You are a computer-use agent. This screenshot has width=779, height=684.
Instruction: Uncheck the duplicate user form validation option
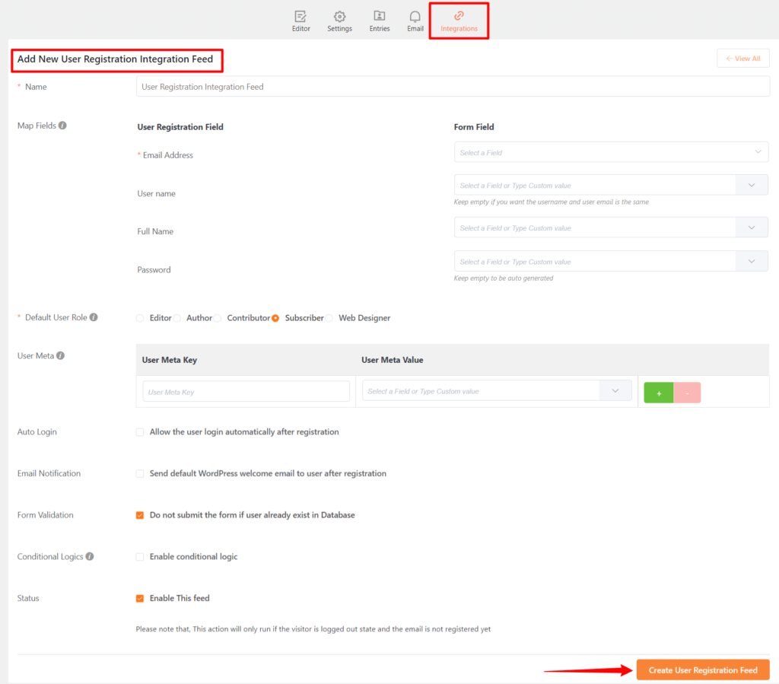pos(140,515)
